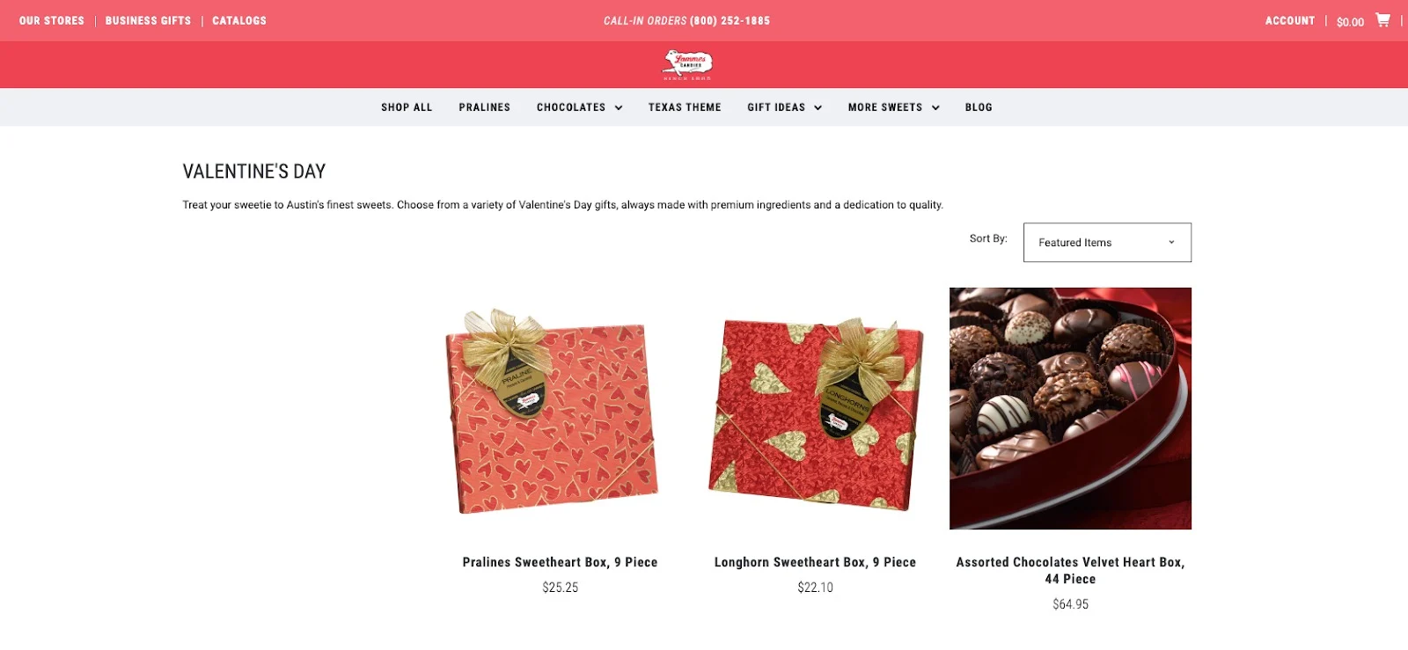Visit the Blog page

tap(979, 107)
